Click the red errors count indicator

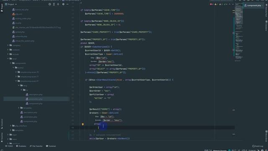click(211, 4)
